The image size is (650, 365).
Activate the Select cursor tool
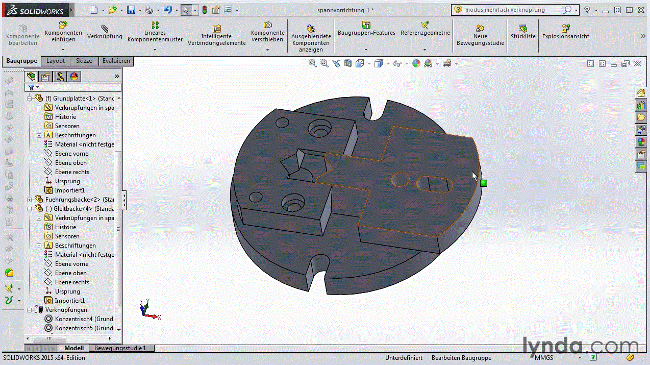pyautogui.click(x=186, y=10)
